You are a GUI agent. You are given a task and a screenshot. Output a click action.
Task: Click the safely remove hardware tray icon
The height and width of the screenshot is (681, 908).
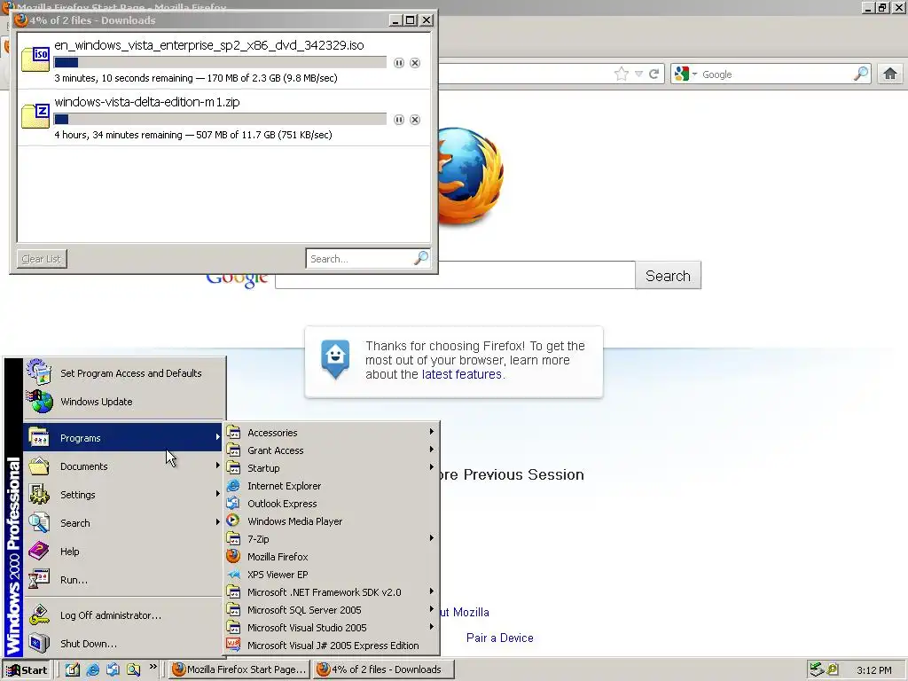coord(817,669)
